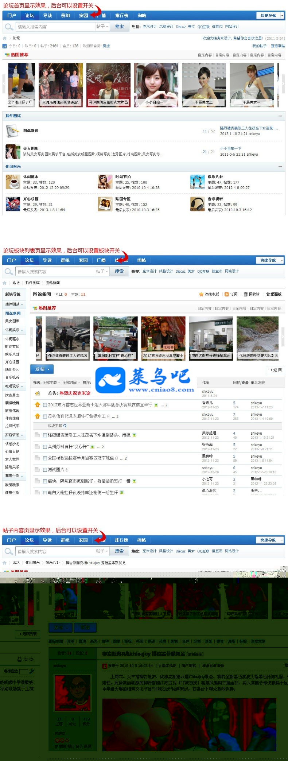
Task: Click the magnifier search icon in the top screenshot
Action: [x=8, y=27]
